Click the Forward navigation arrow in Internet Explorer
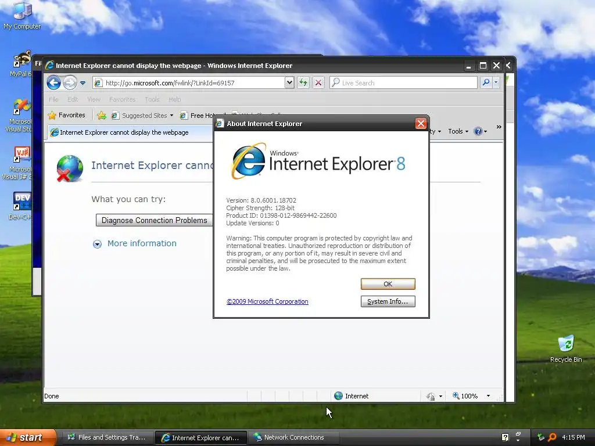The image size is (595, 446). (70, 82)
